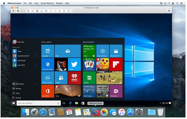Open the iHeart Radio tile
This screenshot has width=187, height=119.
(74, 78)
